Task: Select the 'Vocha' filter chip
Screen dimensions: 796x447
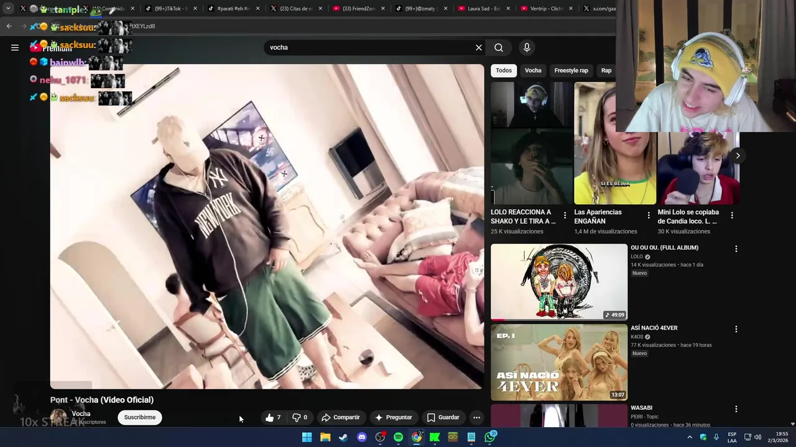Action: [x=533, y=70]
